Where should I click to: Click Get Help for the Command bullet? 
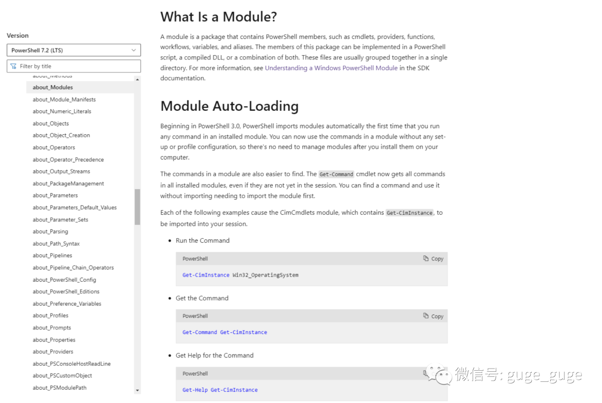[x=214, y=356]
